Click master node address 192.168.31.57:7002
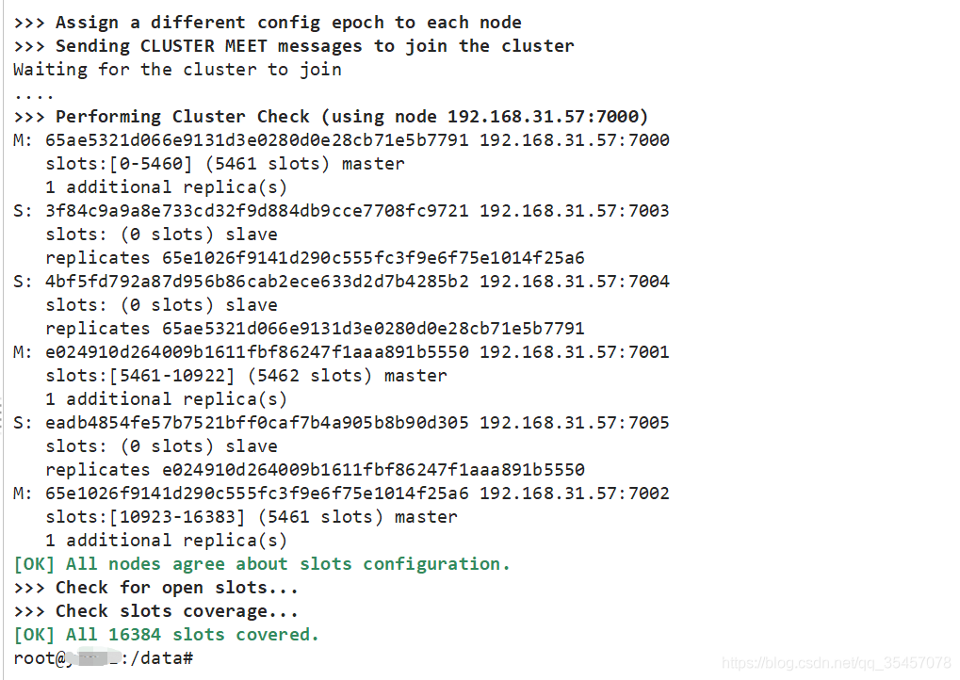The image size is (960, 680). click(x=575, y=494)
